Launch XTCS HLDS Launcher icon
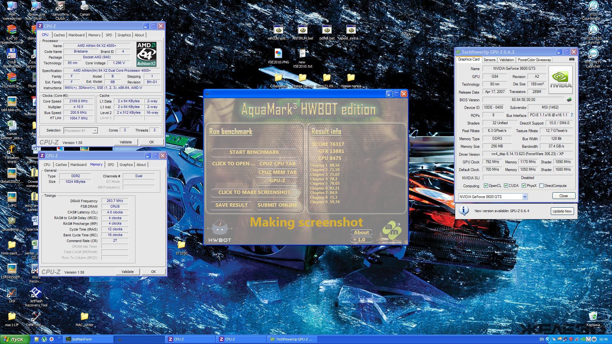Image resolution: width=612 pixels, height=344 pixels. pos(593,30)
